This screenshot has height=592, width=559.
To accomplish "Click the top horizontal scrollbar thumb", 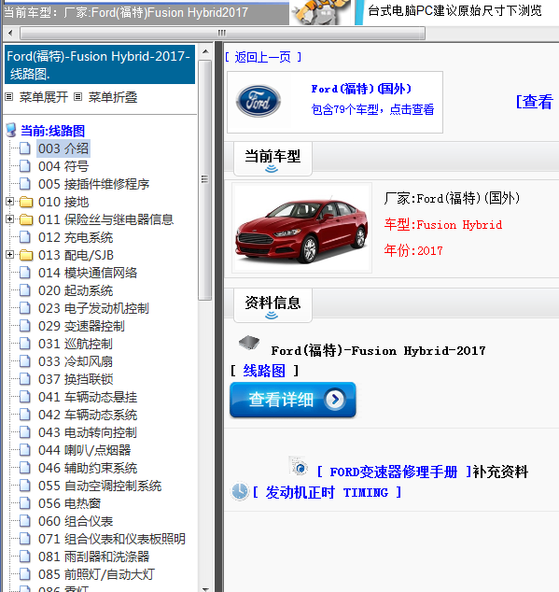I will point(222,34).
